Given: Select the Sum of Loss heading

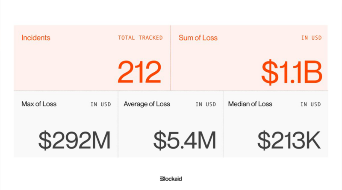Looking at the screenshot, I should click(198, 38).
